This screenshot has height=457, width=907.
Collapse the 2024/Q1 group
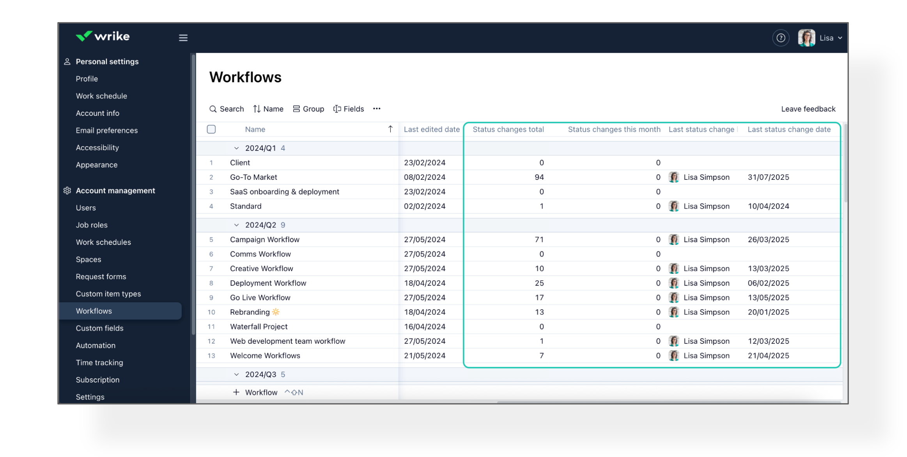pyautogui.click(x=236, y=148)
